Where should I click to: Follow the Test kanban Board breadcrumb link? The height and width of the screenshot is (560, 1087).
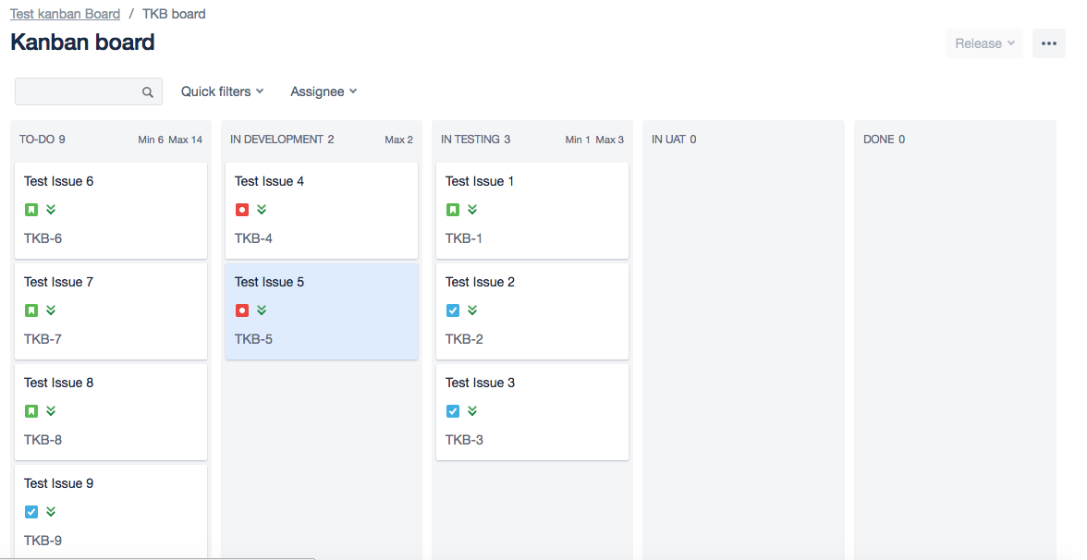[x=65, y=14]
